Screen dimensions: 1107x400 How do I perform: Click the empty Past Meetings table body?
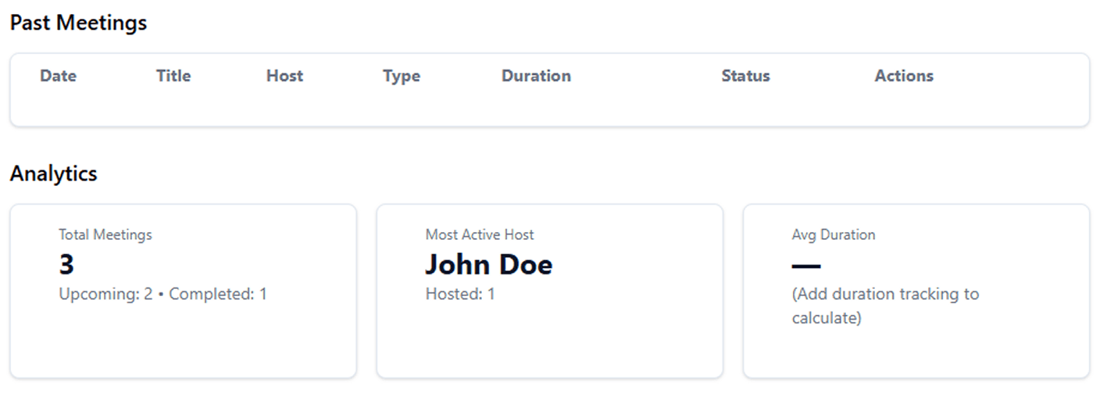coord(549,108)
